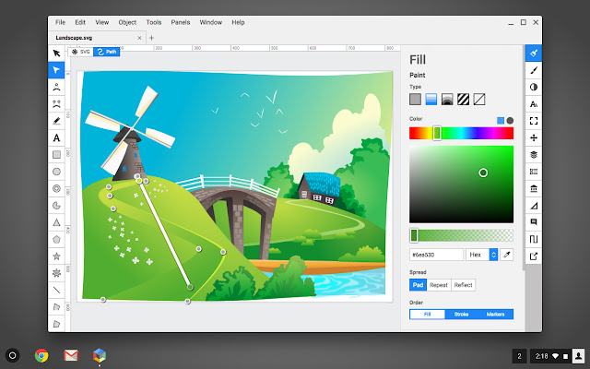590x369 pixels.
Task: Set gradient spread to Reflect
Action: [463, 285]
